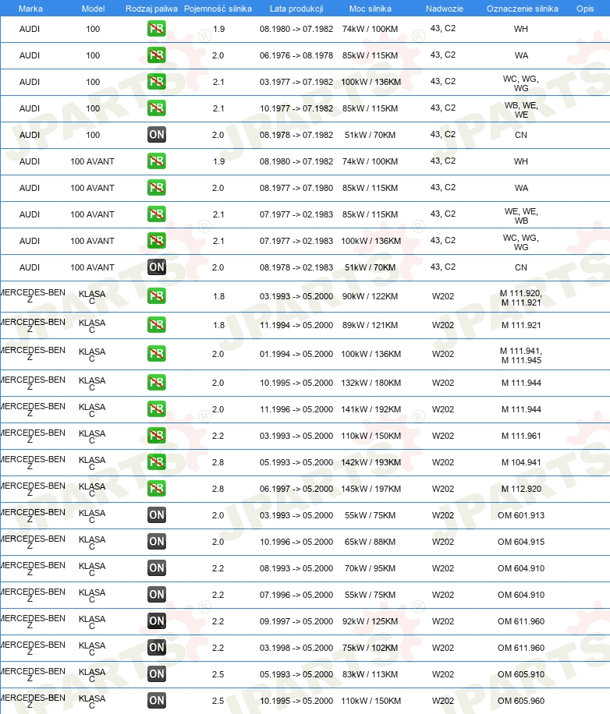Select the W202 body cell in OM 611.960 92kW row
The image size is (610, 714).
[x=443, y=621]
